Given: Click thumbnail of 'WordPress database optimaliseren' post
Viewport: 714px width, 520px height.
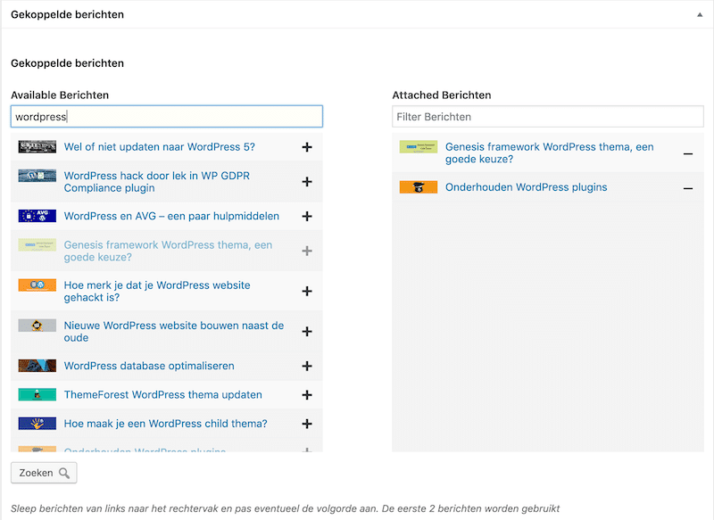Looking at the screenshot, I should 37,366.
